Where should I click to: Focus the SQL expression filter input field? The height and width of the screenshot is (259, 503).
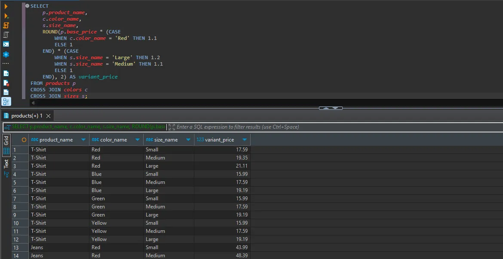(339, 127)
